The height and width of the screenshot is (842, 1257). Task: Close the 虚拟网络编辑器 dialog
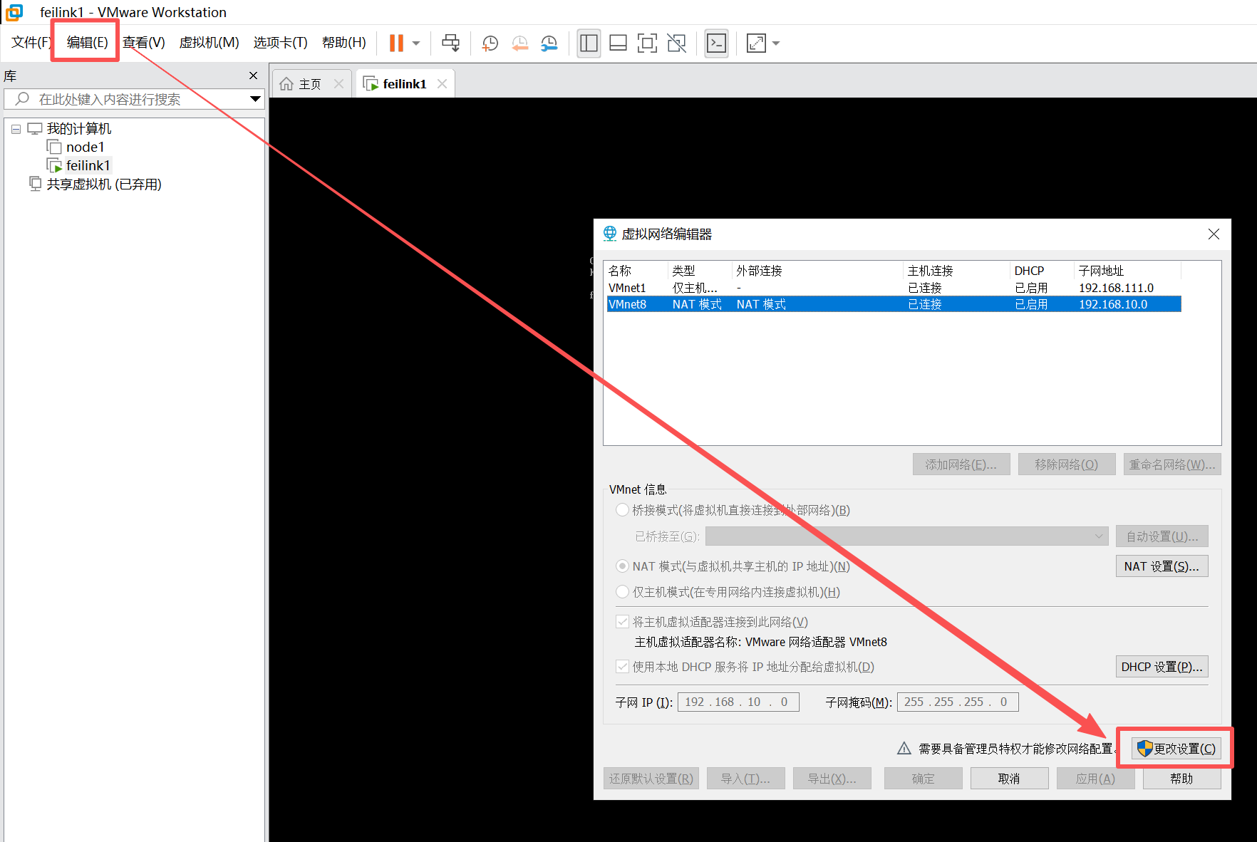(1214, 234)
